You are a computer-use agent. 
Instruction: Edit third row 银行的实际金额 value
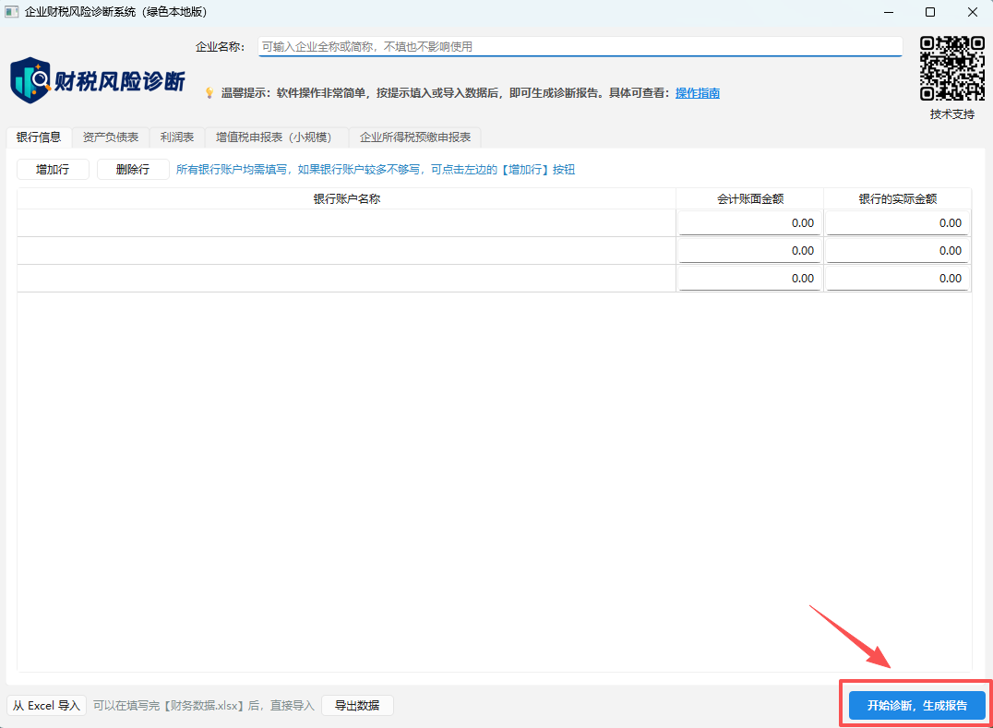(x=897, y=279)
